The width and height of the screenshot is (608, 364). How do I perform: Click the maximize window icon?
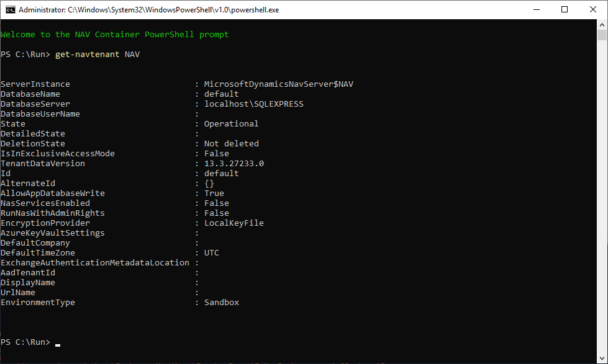click(x=564, y=9)
